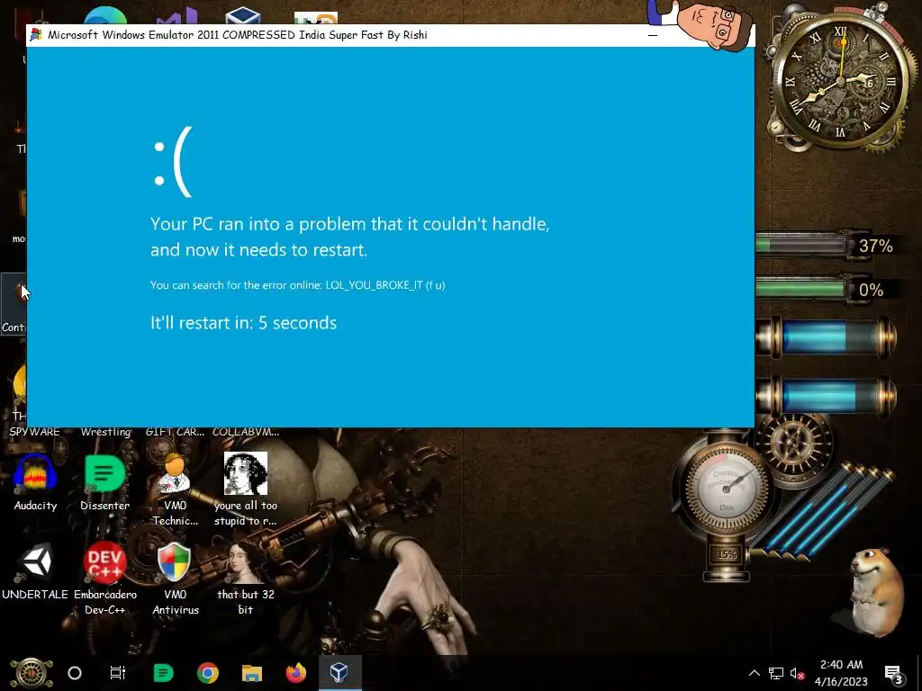Viewport: 922px width, 691px height.
Task: Open the taskbar clock showing 2:40 AM
Action: (x=841, y=673)
